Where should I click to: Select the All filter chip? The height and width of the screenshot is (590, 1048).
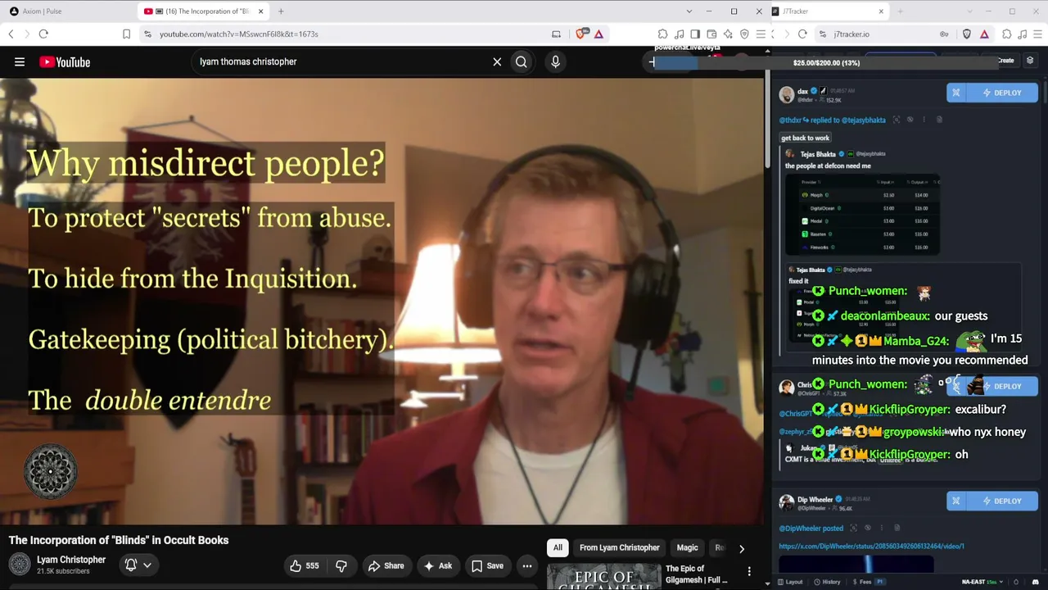558,547
